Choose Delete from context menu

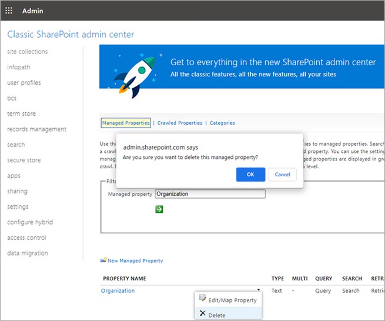[228, 314]
